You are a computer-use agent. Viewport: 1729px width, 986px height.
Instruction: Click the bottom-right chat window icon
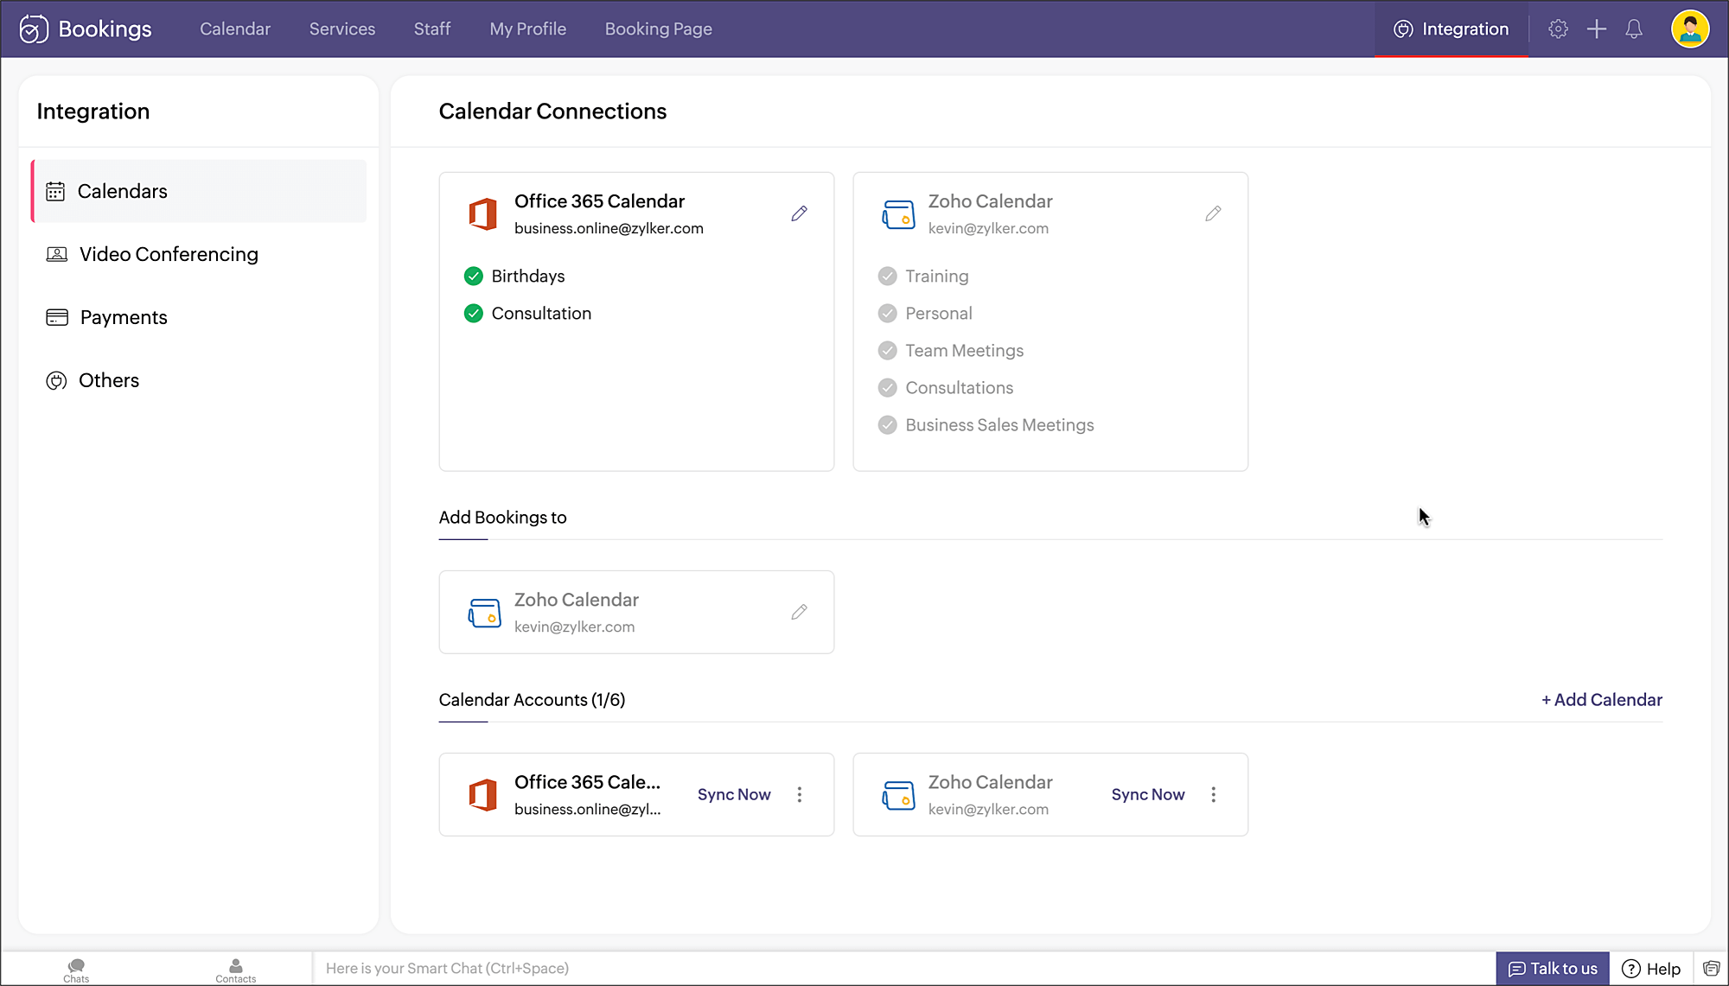click(x=1711, y=969)
